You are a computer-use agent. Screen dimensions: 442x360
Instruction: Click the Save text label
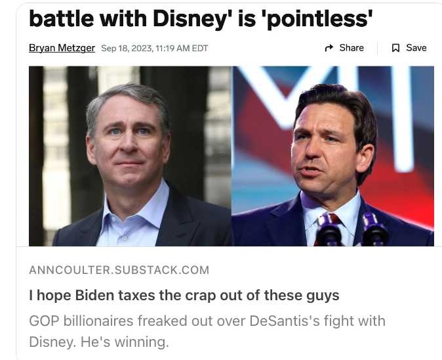(x=416, y=48)
